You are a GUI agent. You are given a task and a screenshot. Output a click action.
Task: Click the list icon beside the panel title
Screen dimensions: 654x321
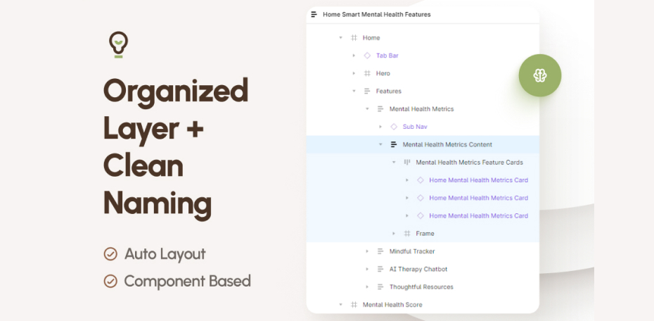pos(314,14)
